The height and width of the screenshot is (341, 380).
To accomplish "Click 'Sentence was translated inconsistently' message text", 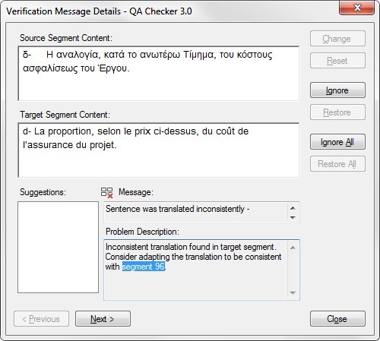I will 175,209.
